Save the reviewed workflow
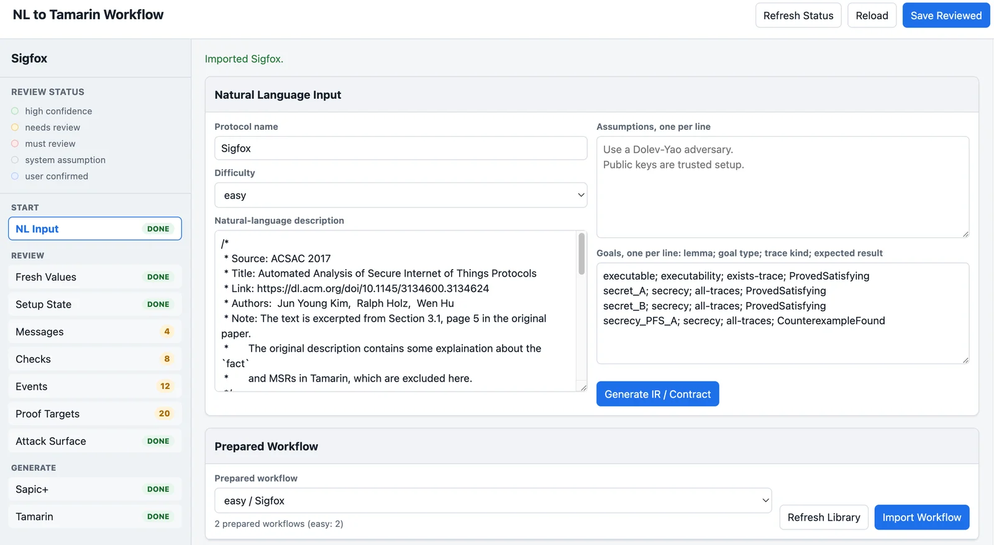Image resolution: width=994 pixels, height=545 pixels. (x=946, y=16)
